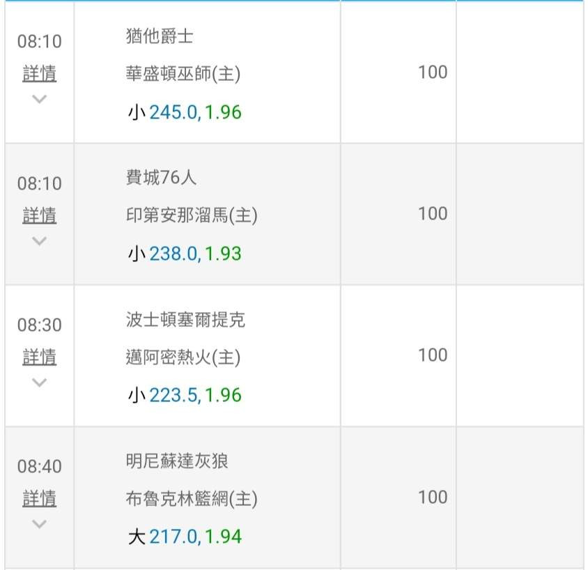Viewport: 588px width, 570px height.
Task: Expand chevron under 詳情 for 華盛頓巫師 game
Action: click(40, 99)
